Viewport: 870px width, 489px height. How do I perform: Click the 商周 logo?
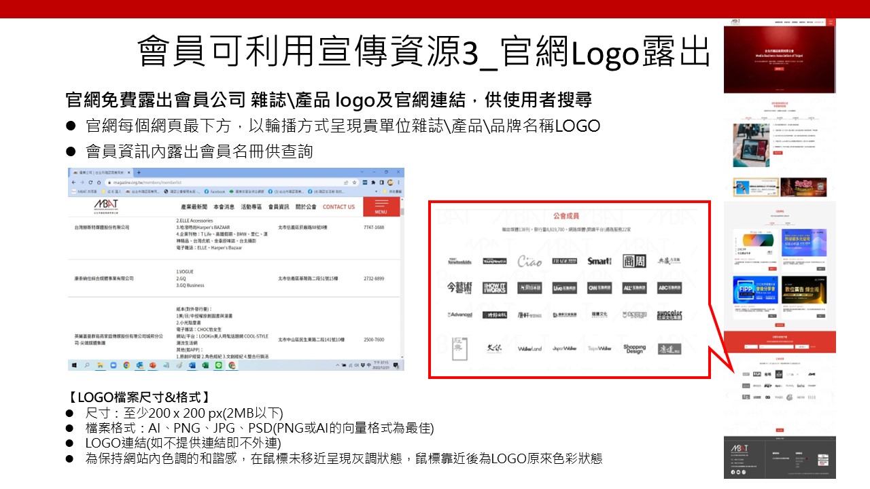tap(634, 261)
